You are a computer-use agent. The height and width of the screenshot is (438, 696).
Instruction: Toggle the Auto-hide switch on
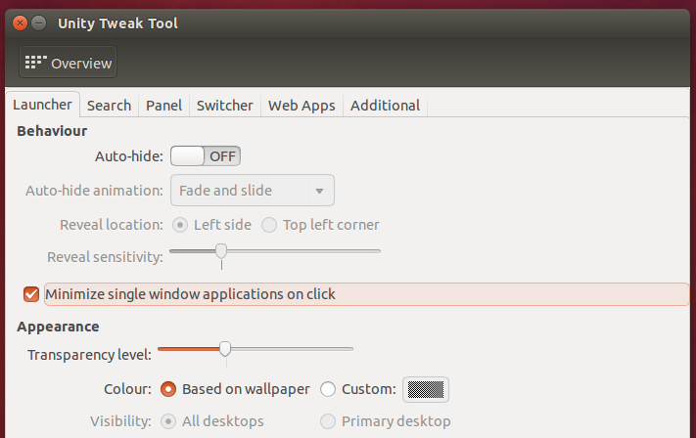coord(206,156)
